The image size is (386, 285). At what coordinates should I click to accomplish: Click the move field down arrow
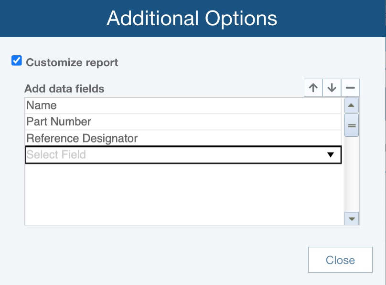point(332,88)
